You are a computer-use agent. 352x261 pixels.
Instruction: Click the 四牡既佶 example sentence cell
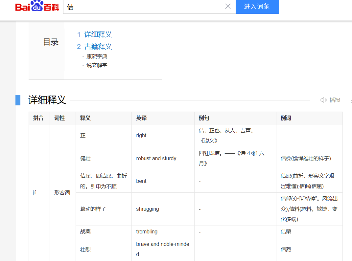point(235,159)
